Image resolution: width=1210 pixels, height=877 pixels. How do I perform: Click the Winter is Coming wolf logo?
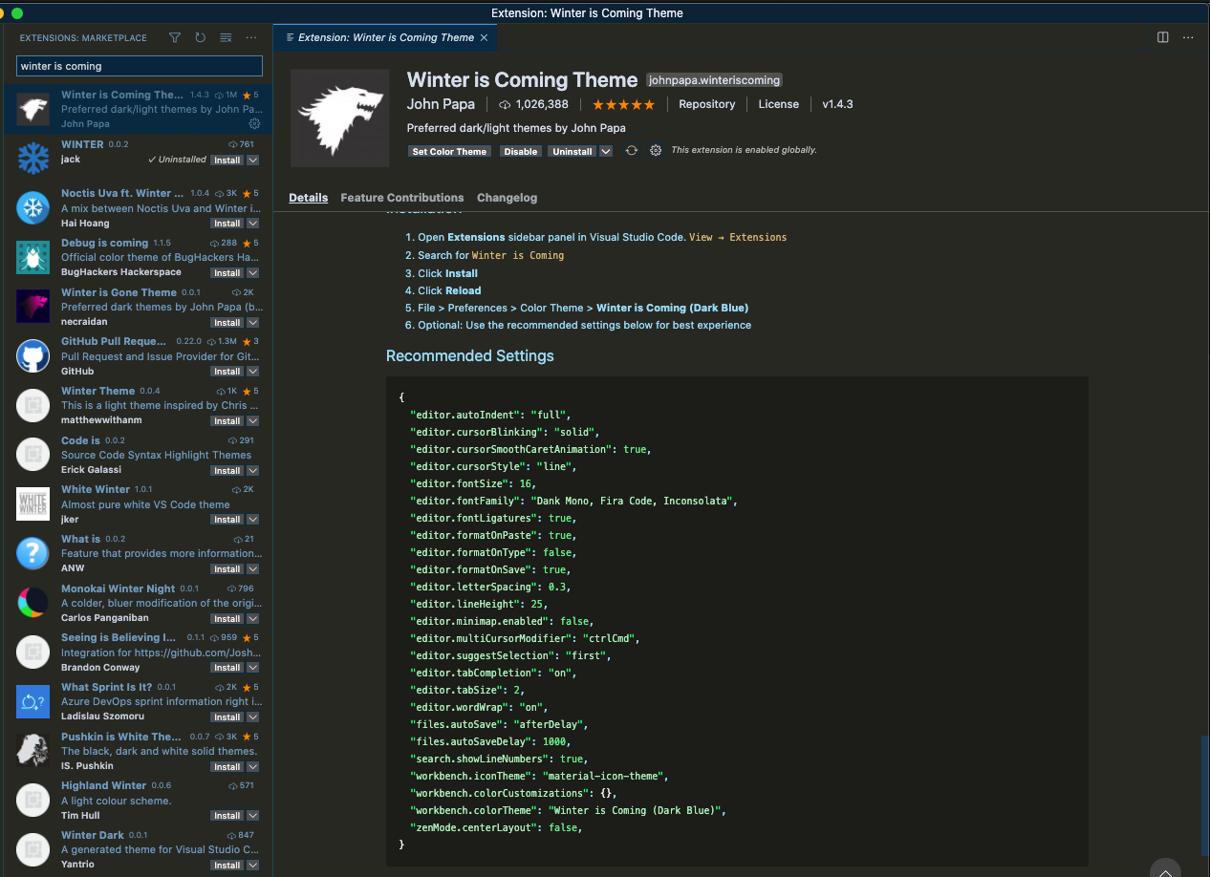pos(339,117)
